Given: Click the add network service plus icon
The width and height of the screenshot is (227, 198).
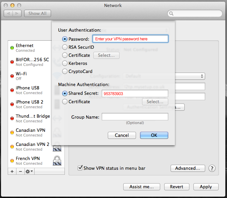Looking at the screenshot, I should (12, 171).
